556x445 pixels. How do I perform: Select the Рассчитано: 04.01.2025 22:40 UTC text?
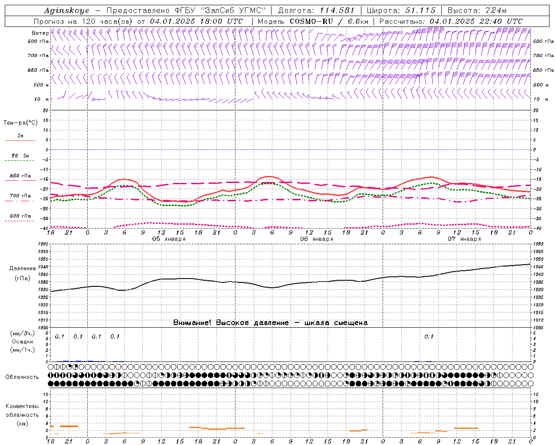(x=451, y=21)
